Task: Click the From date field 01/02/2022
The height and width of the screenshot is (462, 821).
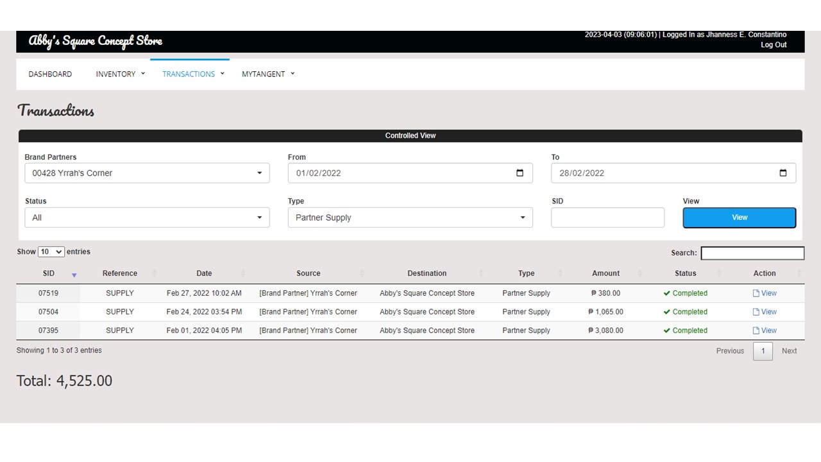Action: click(x=410, y=173)
